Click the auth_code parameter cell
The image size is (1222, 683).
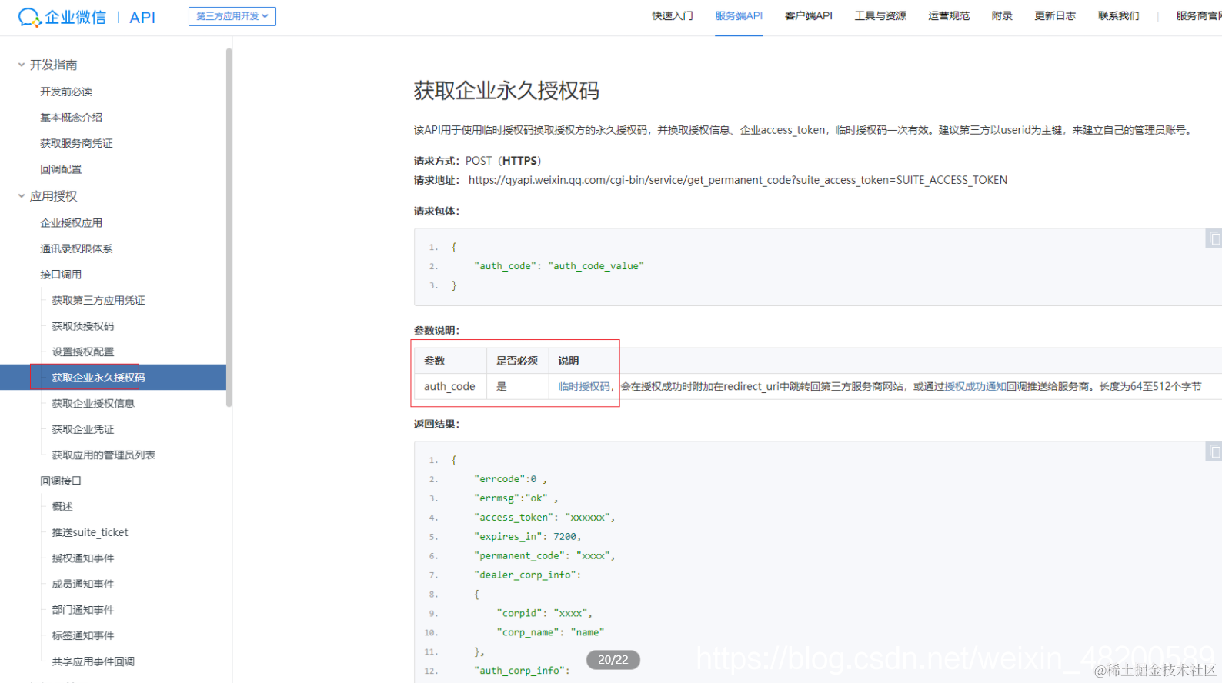click(449, 387)
